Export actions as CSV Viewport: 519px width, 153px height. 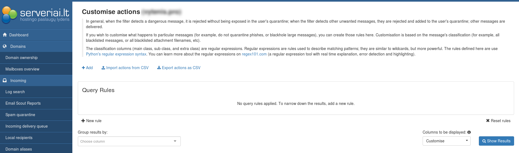(x=179, y=68)
